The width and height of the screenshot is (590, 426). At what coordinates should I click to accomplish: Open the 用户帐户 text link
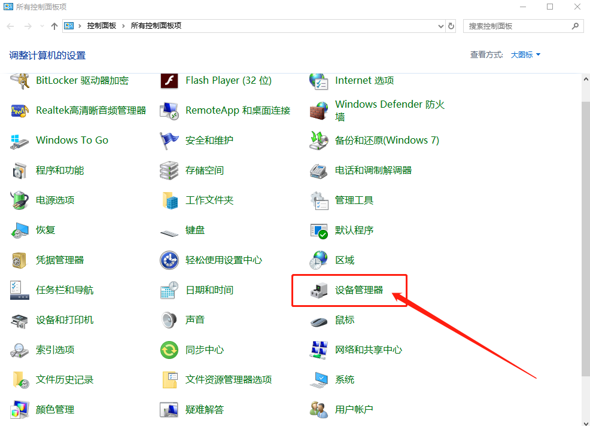pos(354,409)
